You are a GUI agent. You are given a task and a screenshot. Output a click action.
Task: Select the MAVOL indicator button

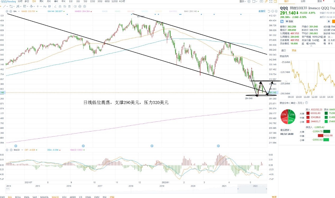(x=44, y=197)
